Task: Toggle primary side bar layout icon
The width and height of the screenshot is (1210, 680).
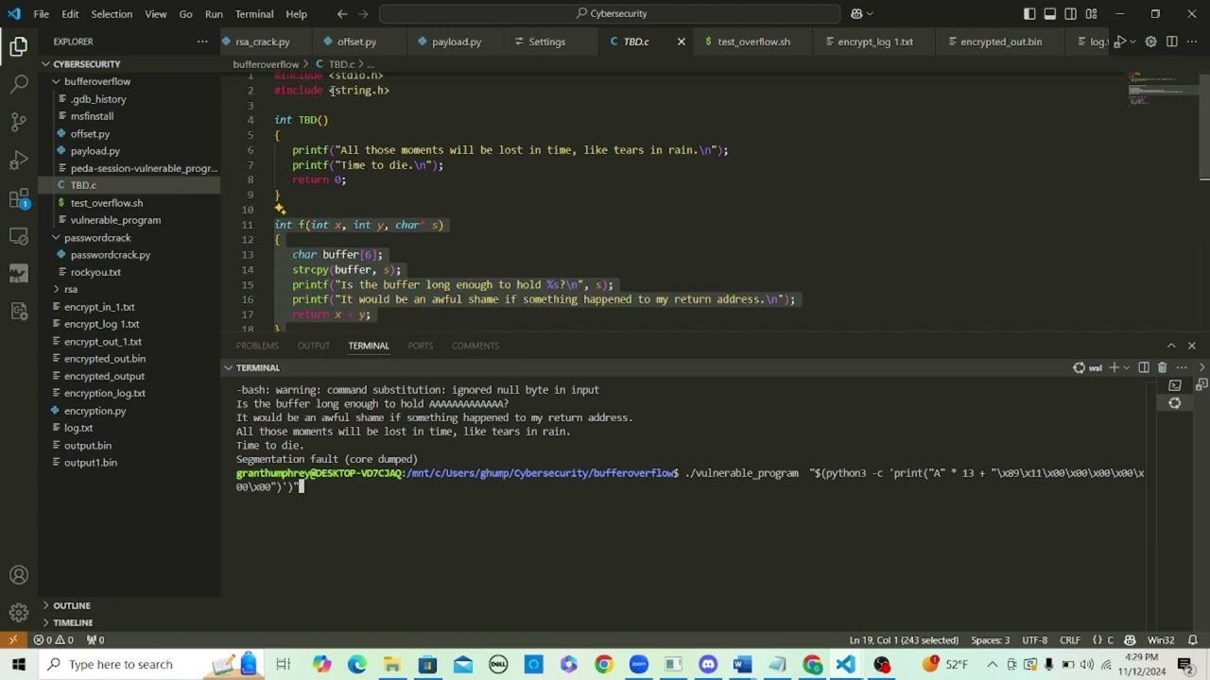Action: pos(1029,14)
